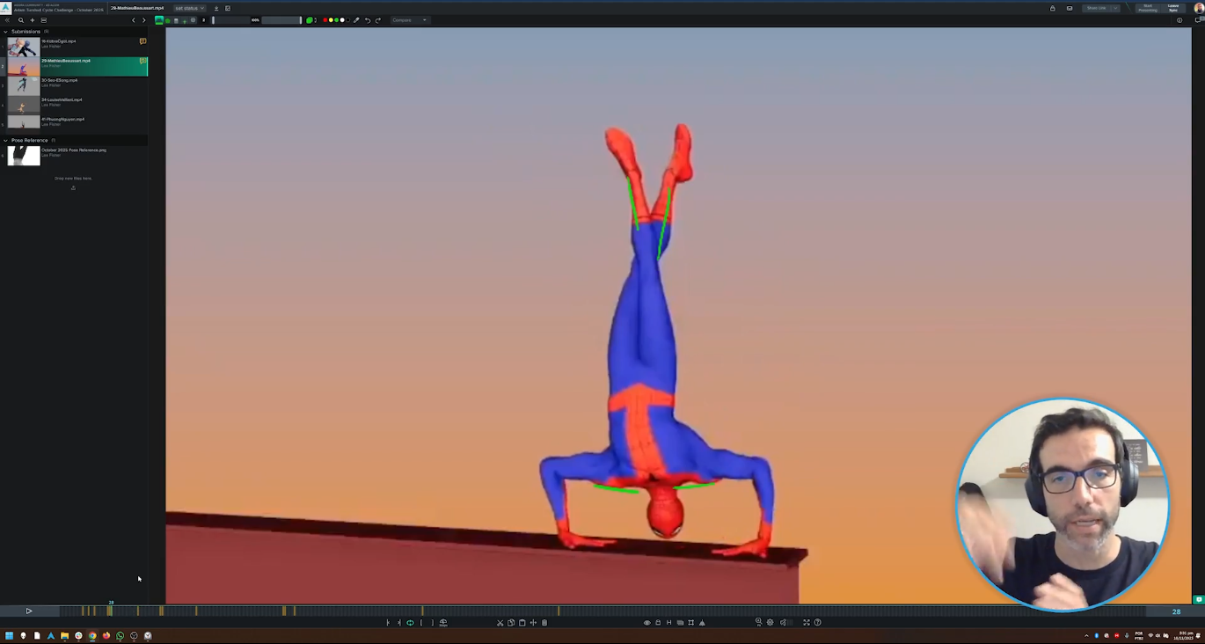The image size is (1205, 644).
Task: Open the playback settings gear icon
Action: pyautogui.click(x=770, y=623)
